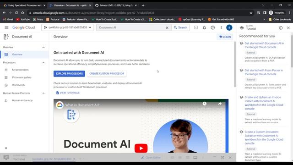Open the notifications bell
The image size is (293, 165).
[204, 27]
